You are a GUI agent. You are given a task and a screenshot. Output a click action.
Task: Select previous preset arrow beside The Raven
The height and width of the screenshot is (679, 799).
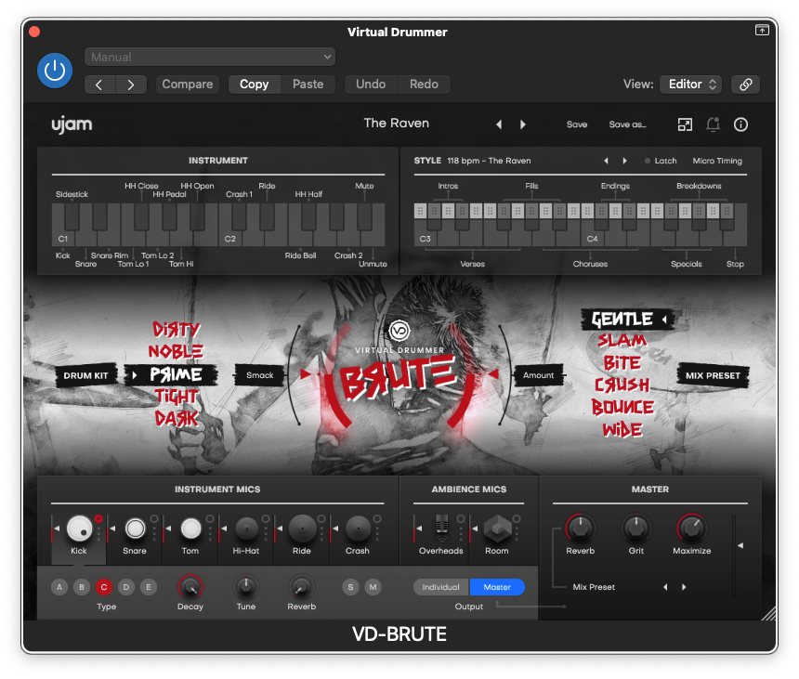coord(499,124)
